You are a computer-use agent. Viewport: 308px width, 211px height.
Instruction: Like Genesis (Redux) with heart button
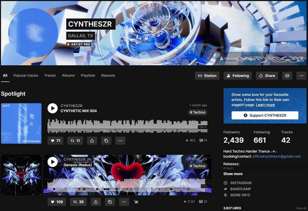coord(57,202)
